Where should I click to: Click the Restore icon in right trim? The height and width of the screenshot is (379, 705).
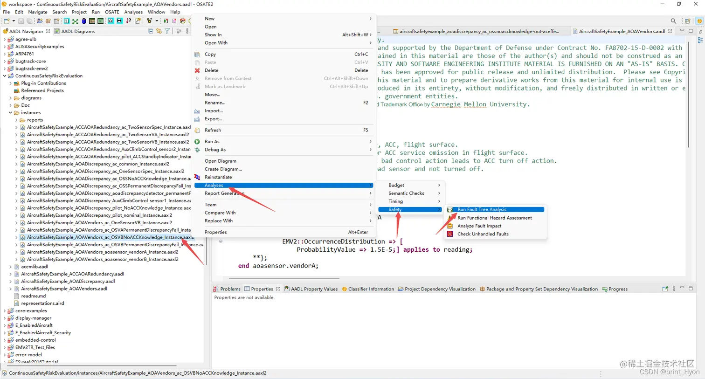pyautogui.click(x=700, y=32)
